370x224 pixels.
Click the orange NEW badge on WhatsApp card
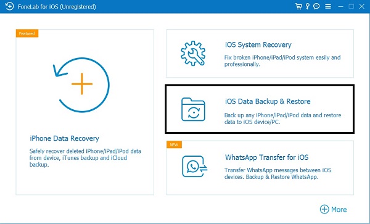coord(174,144)
